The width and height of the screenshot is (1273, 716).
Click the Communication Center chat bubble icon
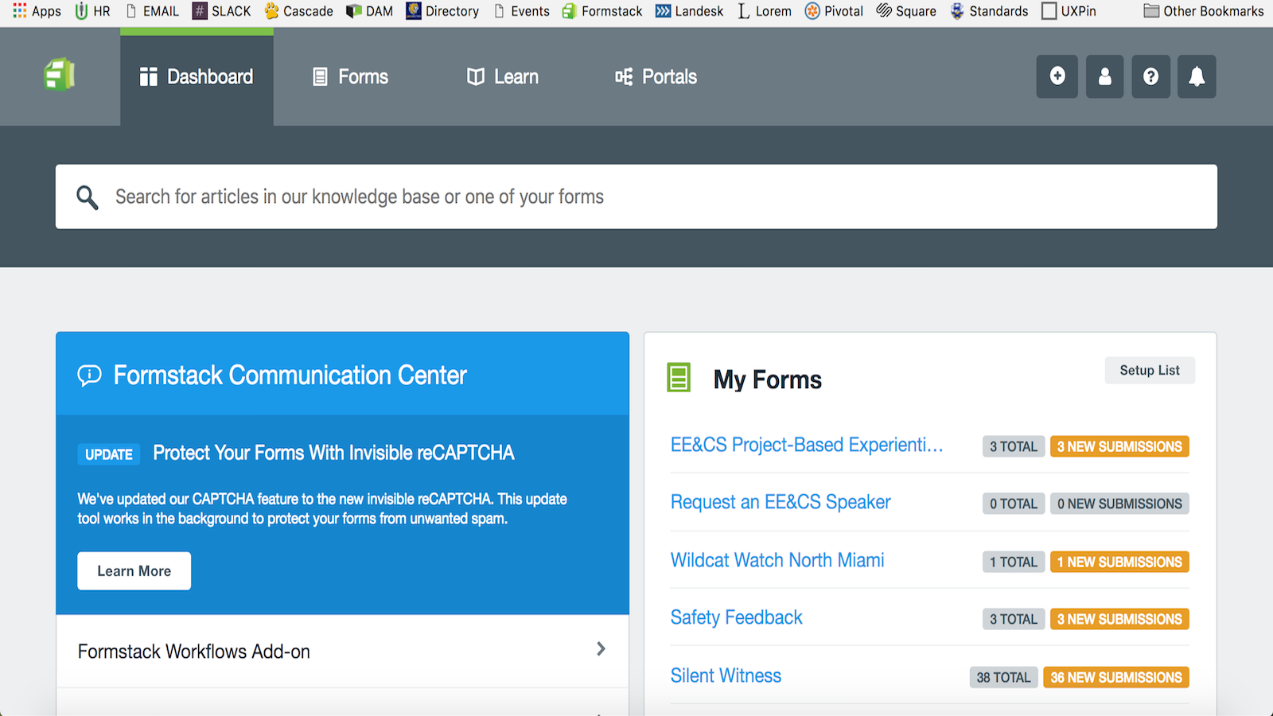click(89, 375)
